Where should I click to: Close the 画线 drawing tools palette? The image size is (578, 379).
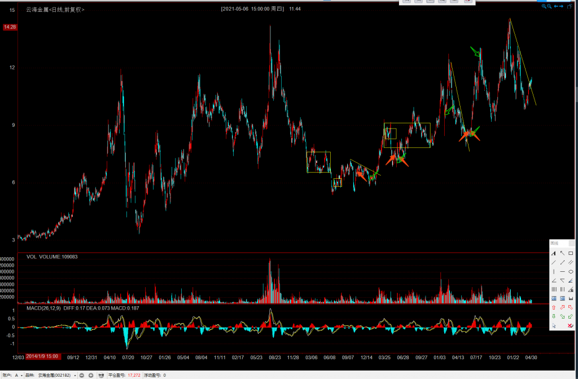tap(572, 243)
